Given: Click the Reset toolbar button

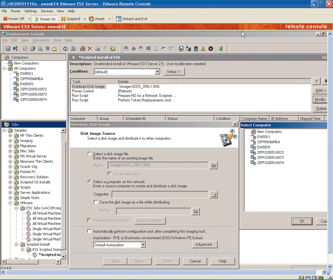Looking at the screenshot, I should pos(97,19).
